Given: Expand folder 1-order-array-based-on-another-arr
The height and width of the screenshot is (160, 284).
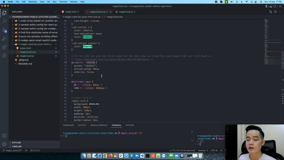Looking at the screenshot, I should click(35, 21).
